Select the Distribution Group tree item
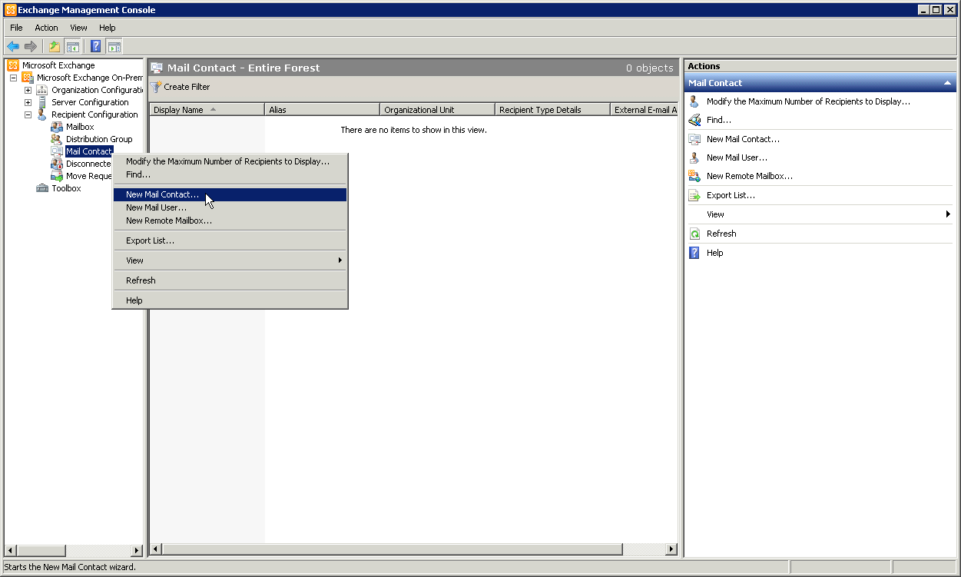 coord(98,138)
